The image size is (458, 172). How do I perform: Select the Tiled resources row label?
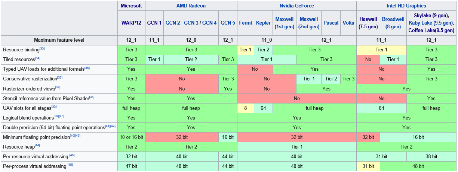19,60
